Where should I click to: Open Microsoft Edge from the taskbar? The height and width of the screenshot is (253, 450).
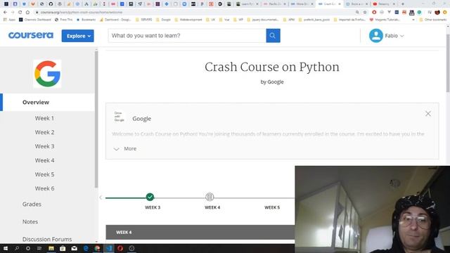[x=86, y=248]
